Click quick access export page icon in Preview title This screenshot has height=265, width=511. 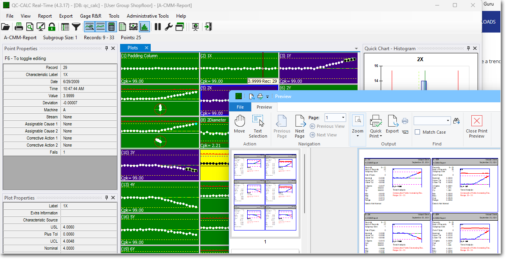[x=252, y=96]
